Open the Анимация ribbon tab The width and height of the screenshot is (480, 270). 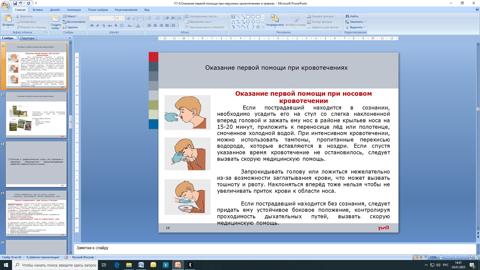tap(74, 10)
